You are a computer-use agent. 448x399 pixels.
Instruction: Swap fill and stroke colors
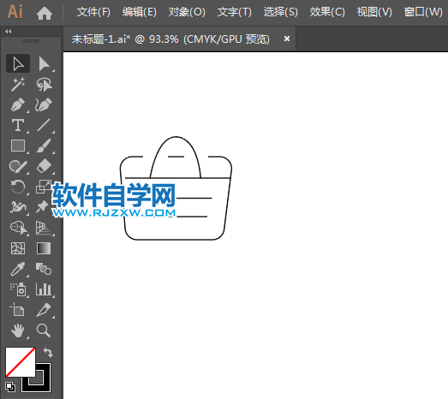(48, 353)
